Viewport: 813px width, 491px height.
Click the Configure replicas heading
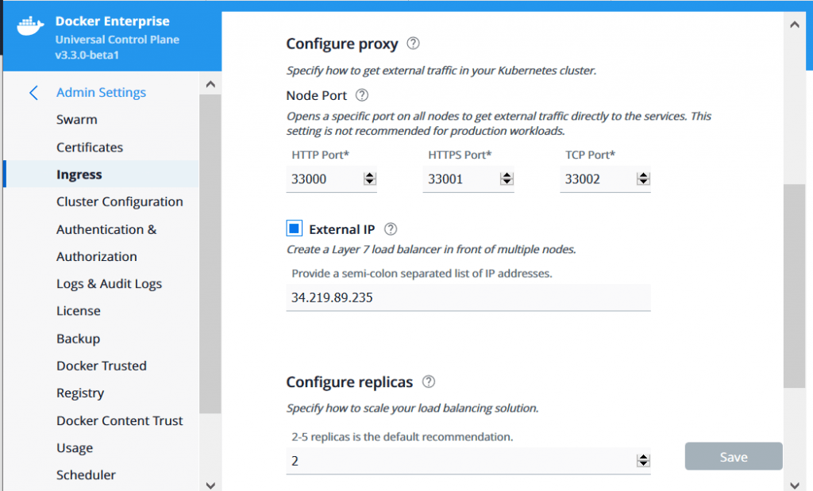pyautogui.click(x=349, y=382)
